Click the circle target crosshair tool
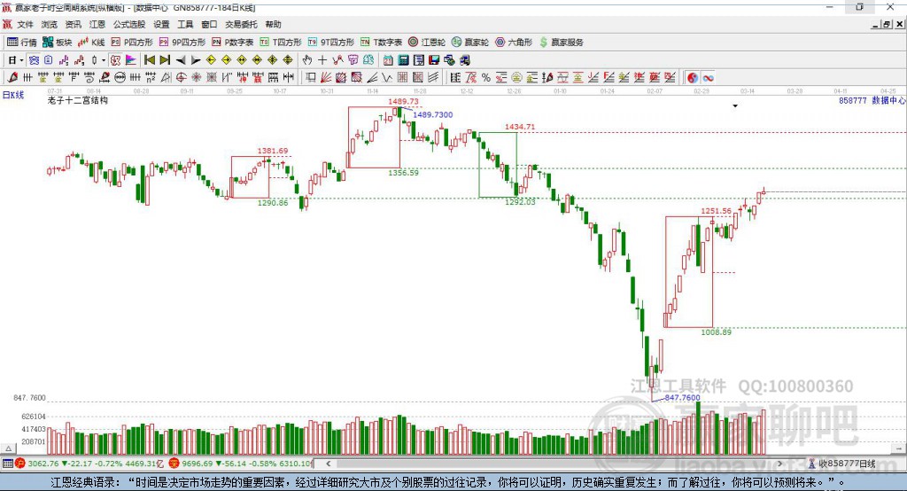This screenshot has height=491, width=907. point(181,78)
